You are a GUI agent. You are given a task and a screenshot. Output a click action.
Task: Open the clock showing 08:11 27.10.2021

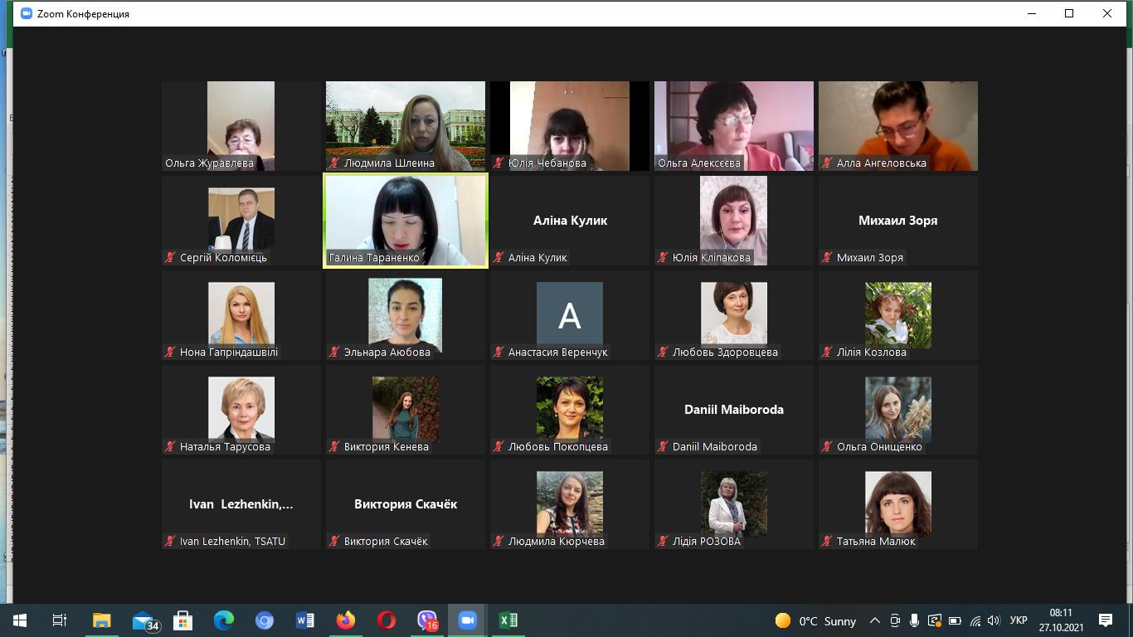(1061, 620)
